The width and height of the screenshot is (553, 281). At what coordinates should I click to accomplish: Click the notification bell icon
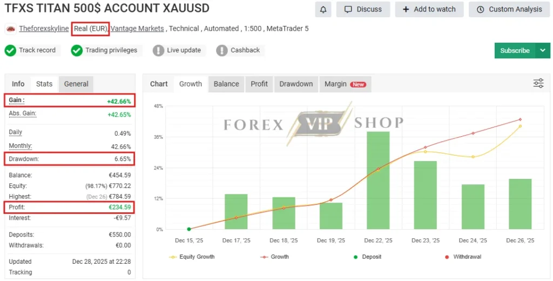click(x=323, y=10)
